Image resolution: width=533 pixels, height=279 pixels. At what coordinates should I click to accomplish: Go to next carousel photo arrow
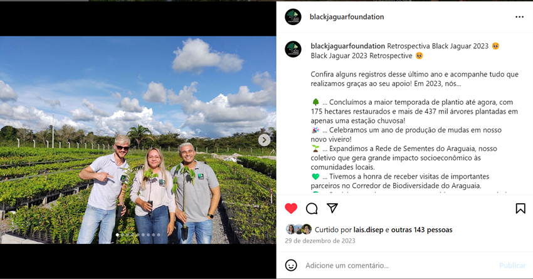pos(264,140)
